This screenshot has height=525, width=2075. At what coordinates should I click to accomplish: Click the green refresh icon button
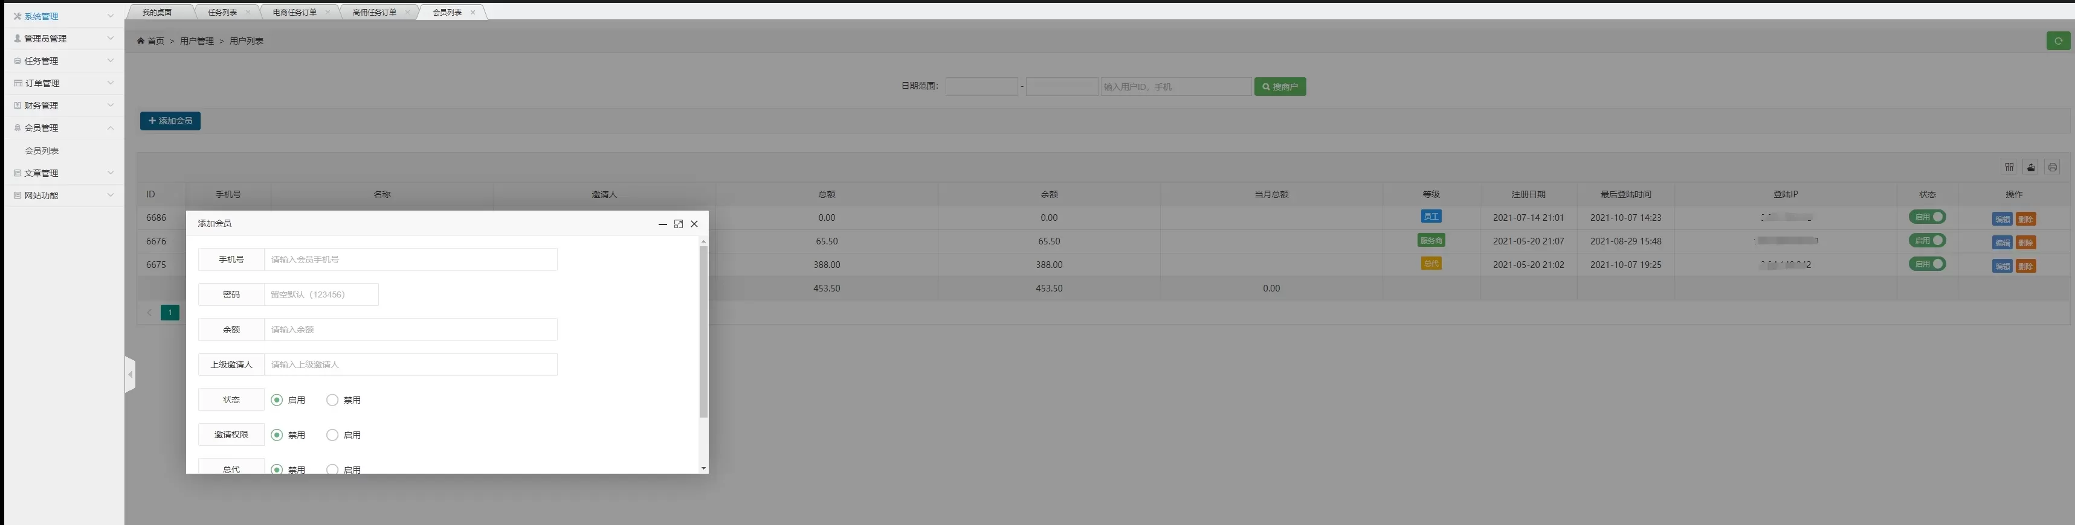pos(2057,41)
